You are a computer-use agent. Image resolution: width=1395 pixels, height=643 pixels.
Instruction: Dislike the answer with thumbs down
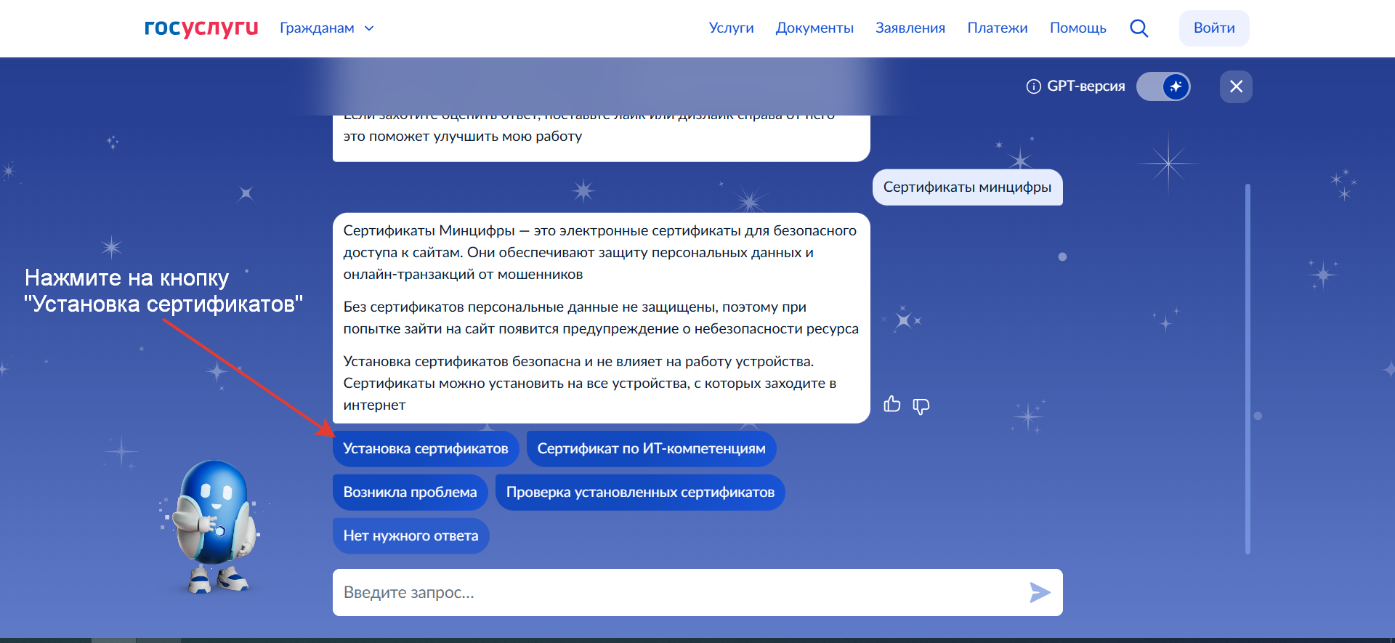tap(921, 406)
